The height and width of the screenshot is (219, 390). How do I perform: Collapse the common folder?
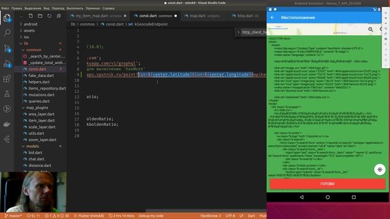click(x=34, y=50)
